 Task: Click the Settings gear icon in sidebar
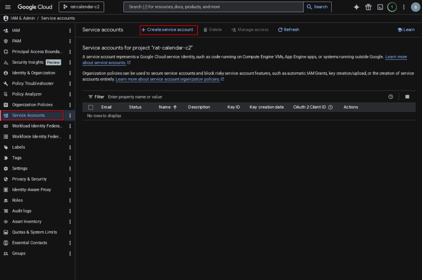pos(6,168)
